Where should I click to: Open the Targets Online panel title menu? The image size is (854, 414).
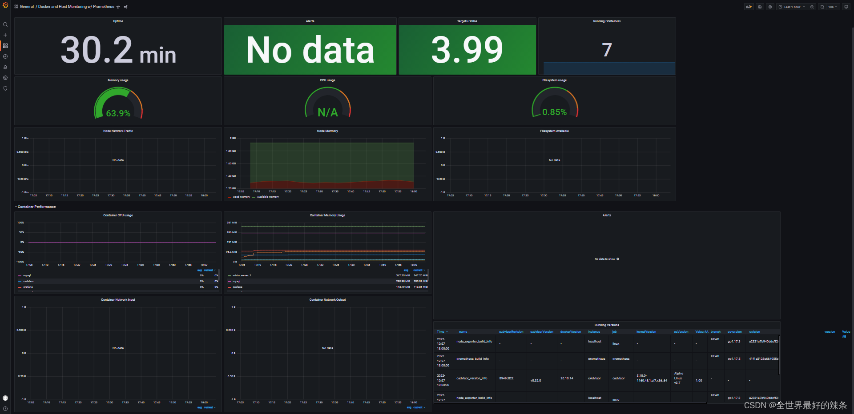(x=467, y=21)
